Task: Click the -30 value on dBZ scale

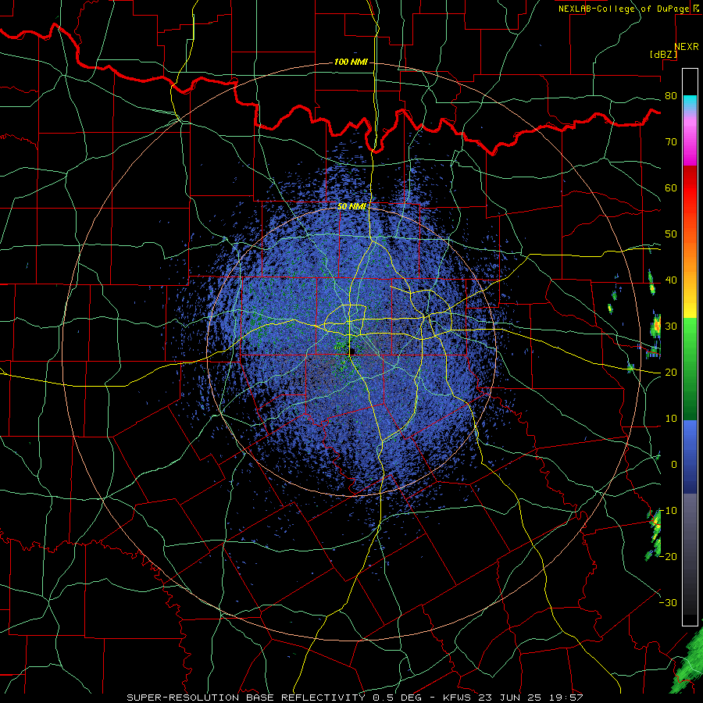Action: 668,603
